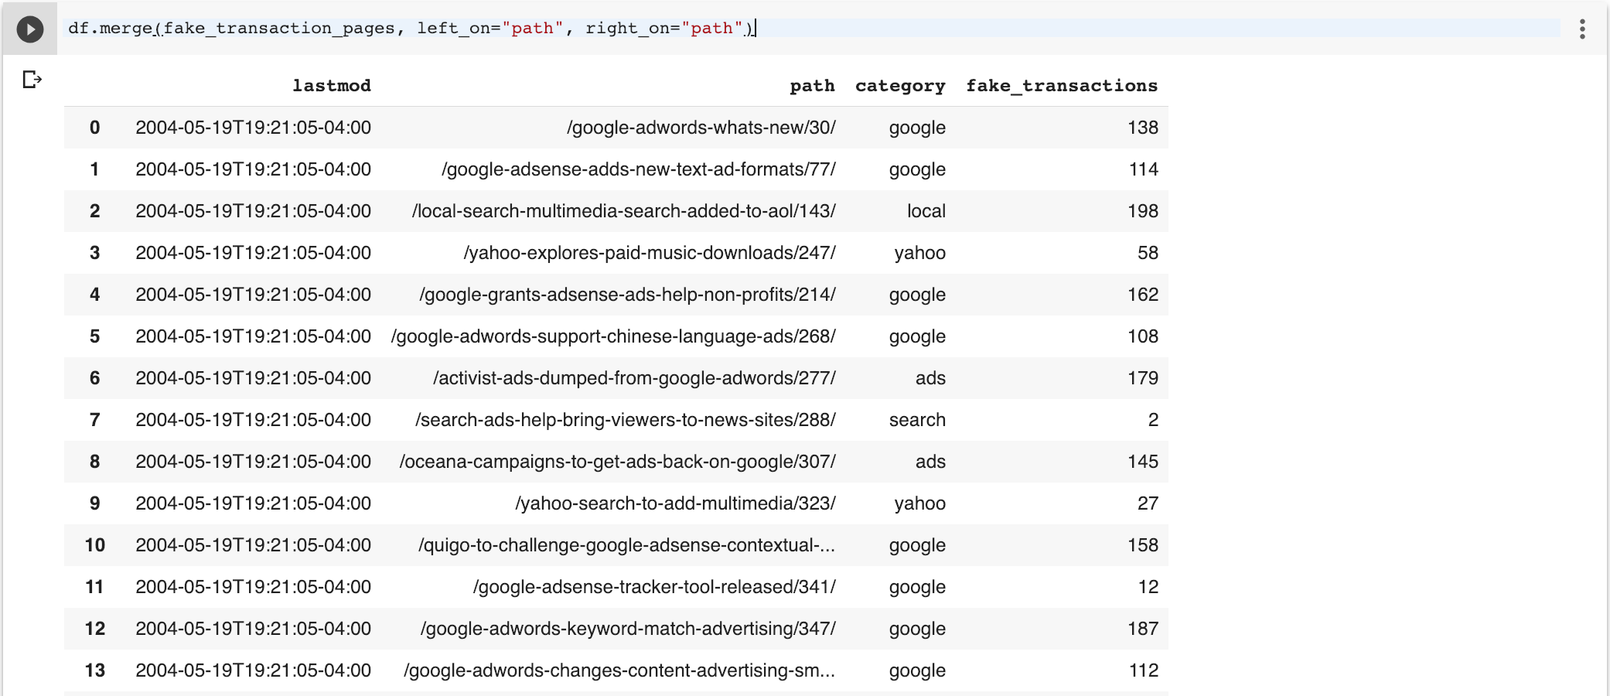Click the 'search' category cell

[x=917, y=420]
